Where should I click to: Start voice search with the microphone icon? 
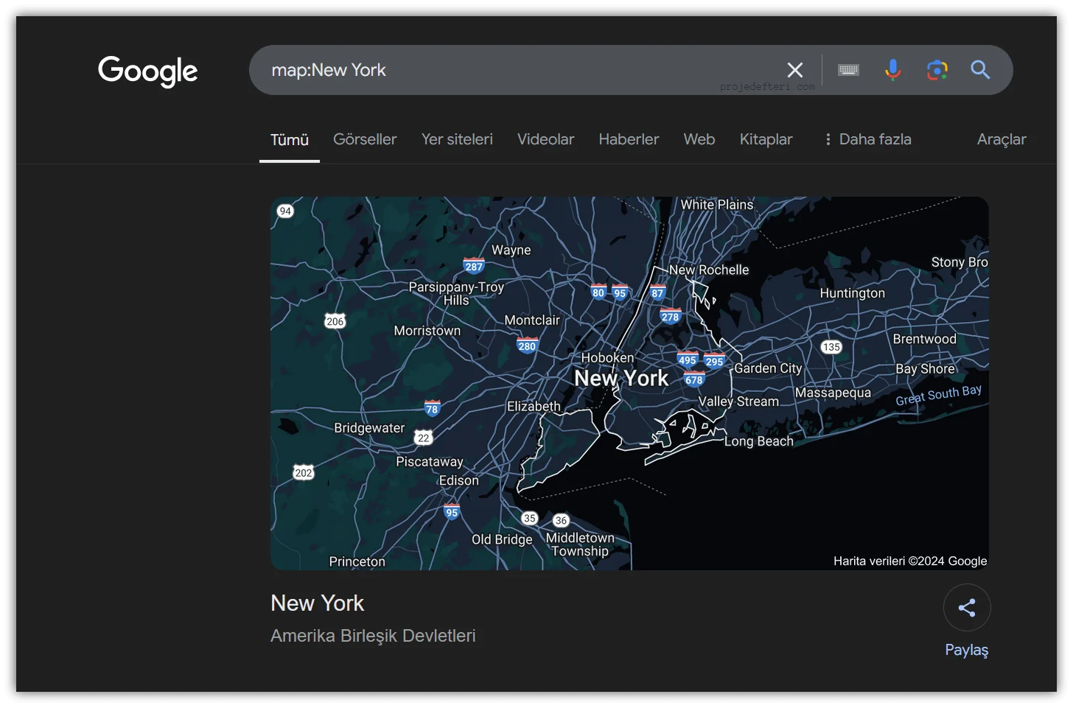point(892,70)
